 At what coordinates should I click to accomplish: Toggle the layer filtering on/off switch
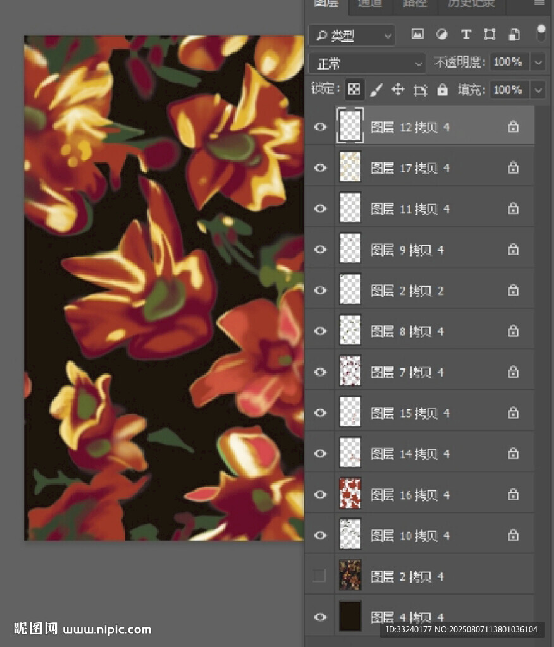coord(541,33)
